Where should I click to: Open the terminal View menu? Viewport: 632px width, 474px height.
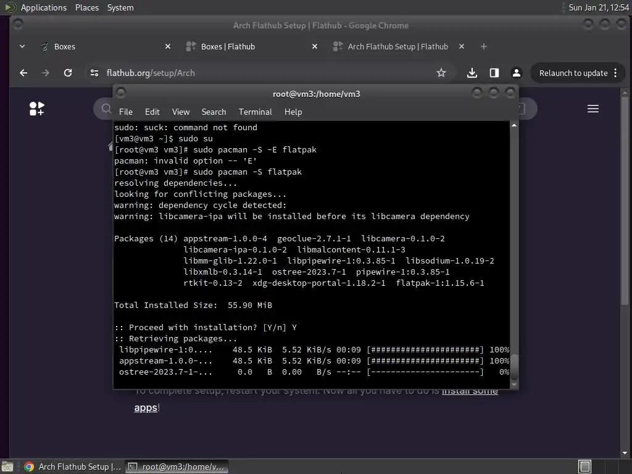181,112
